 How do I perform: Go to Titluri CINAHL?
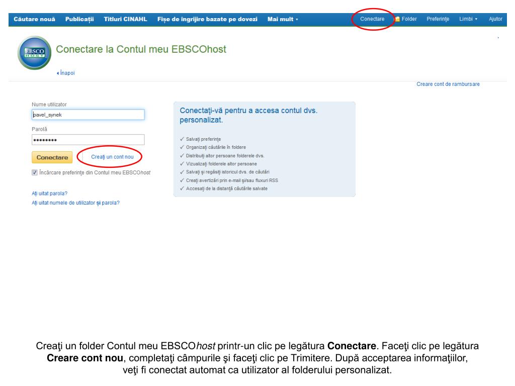125,19
